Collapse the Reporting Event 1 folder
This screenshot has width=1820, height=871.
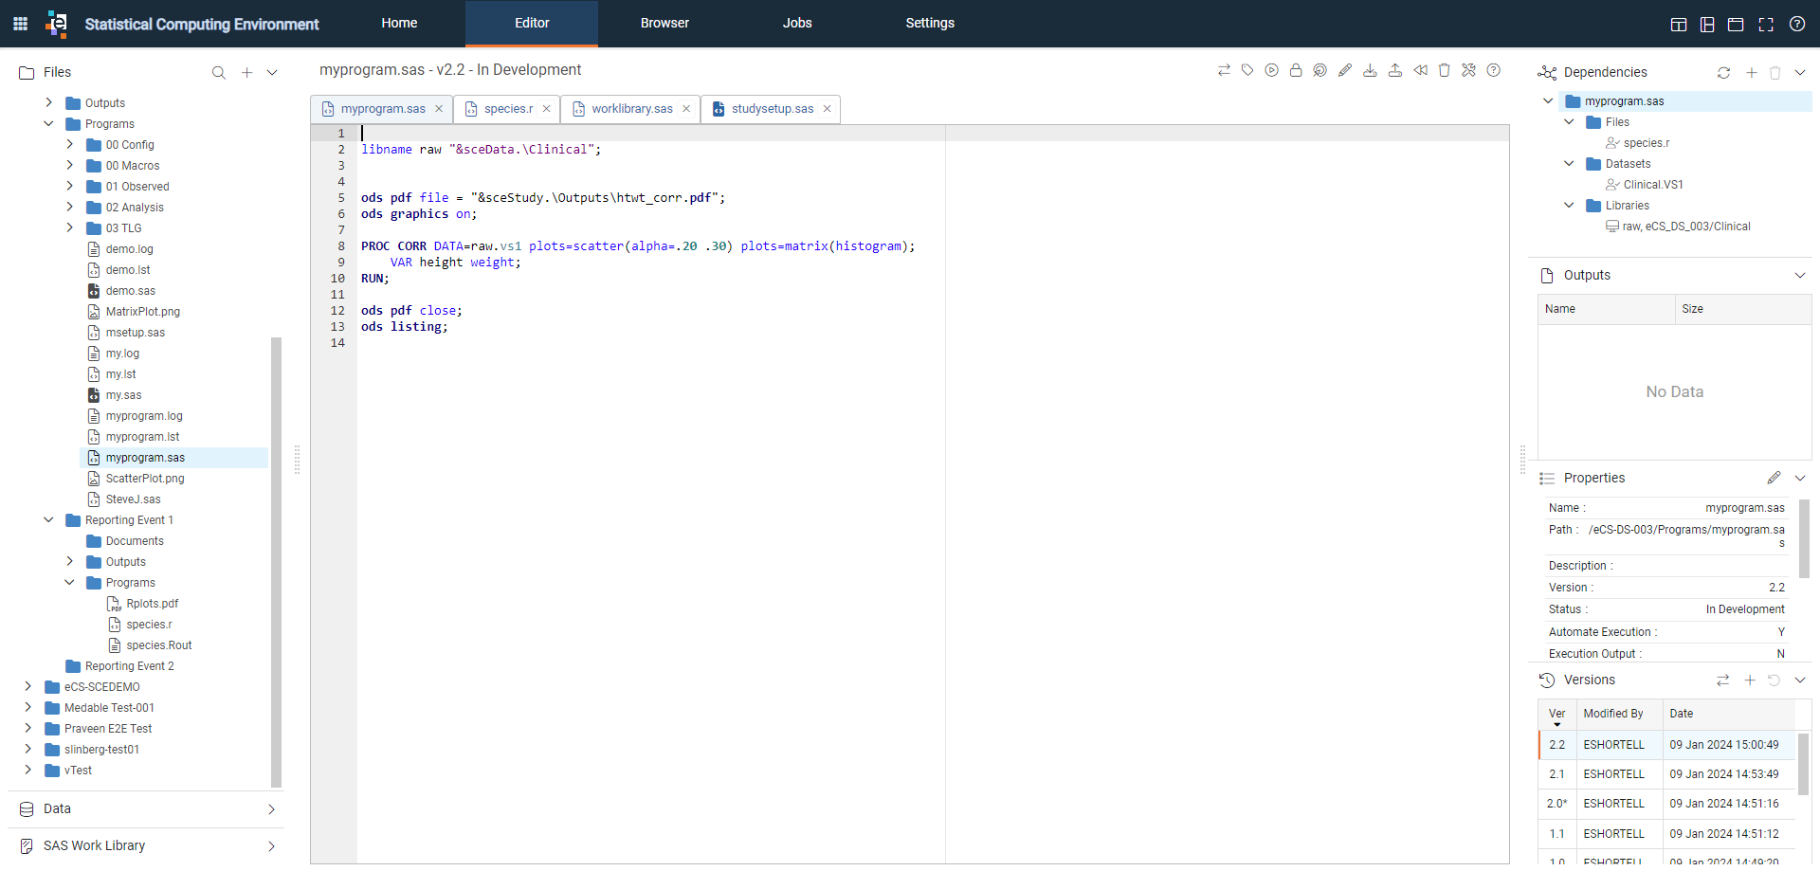point(48,519)
